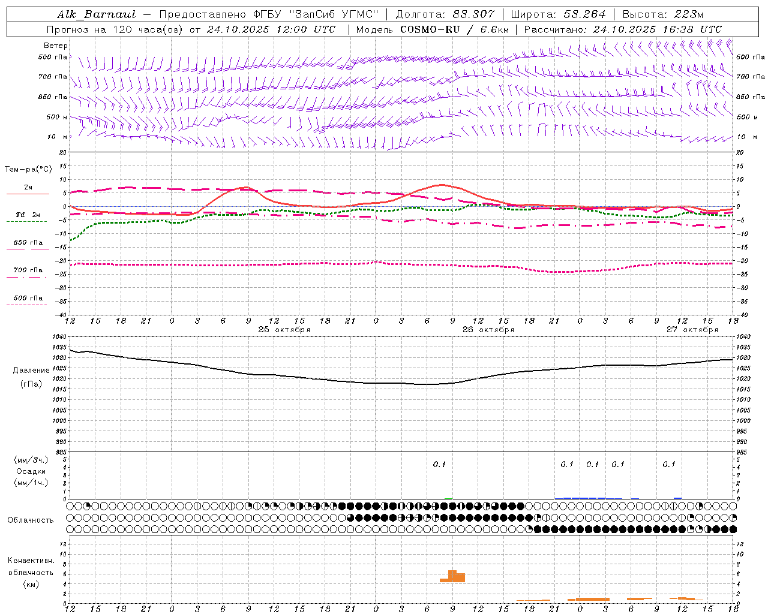Viewport: 768px width, 614px height.
Task: Click the '(гПа)' pressure unit label
Action: 31,384
